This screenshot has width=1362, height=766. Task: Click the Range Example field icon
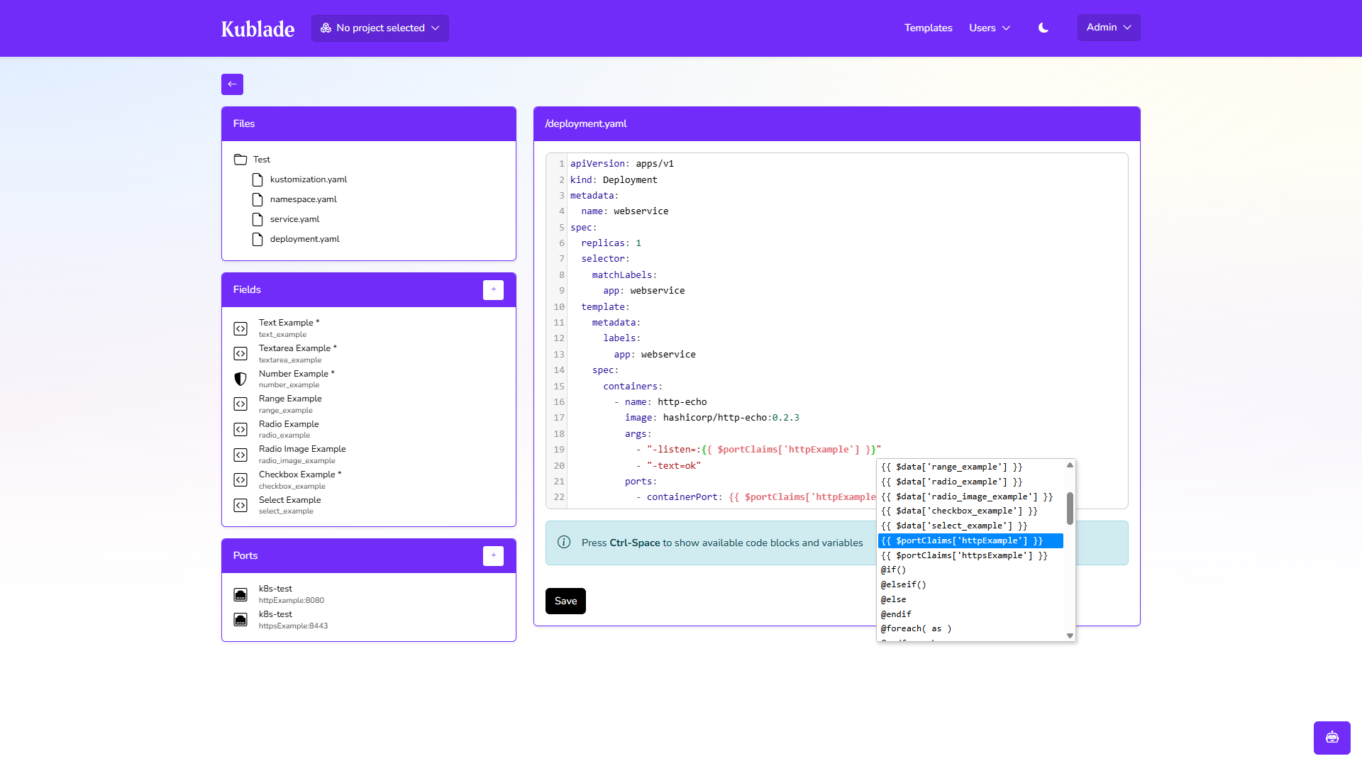(240, 404)
